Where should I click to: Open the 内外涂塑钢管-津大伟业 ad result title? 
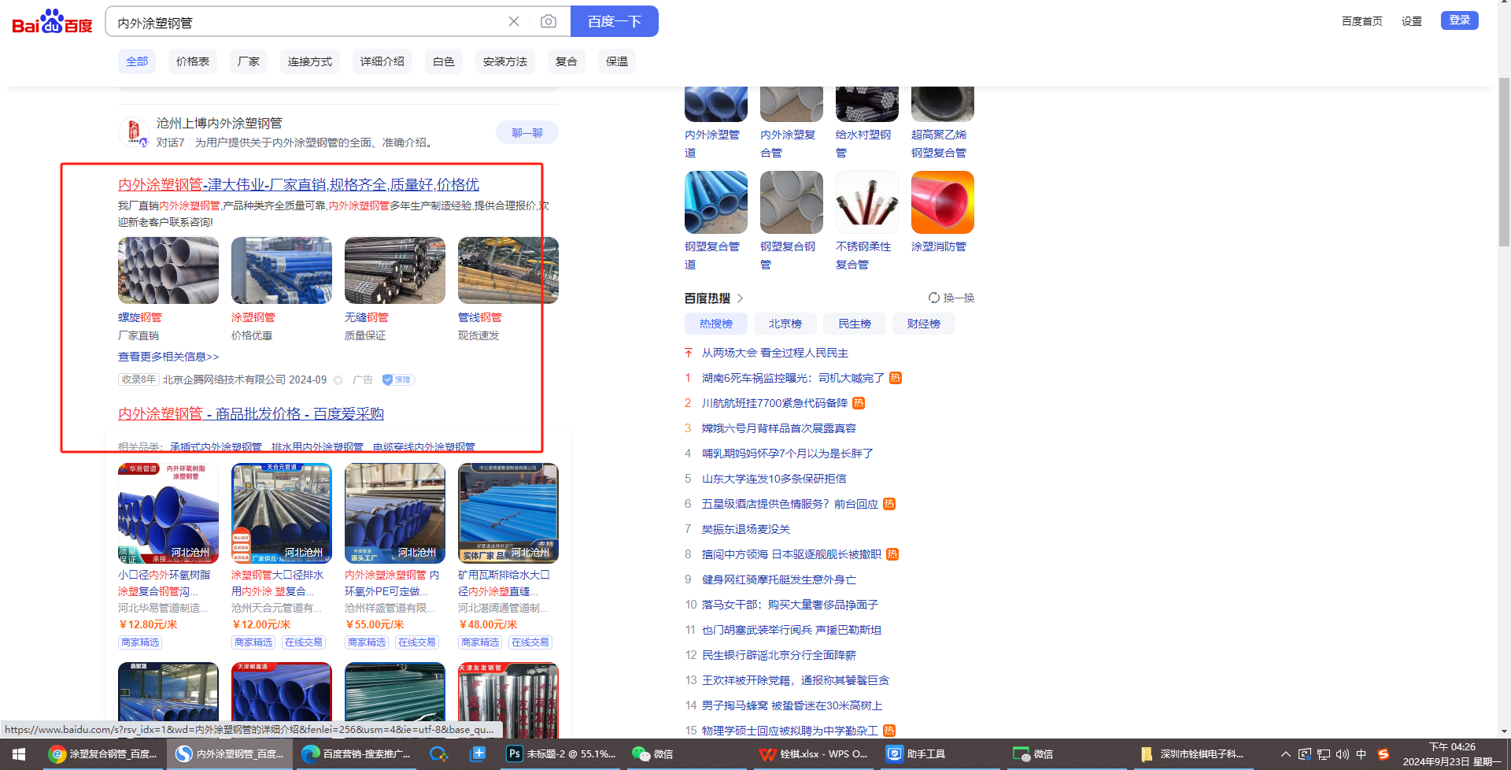click(x=298, y=184)
